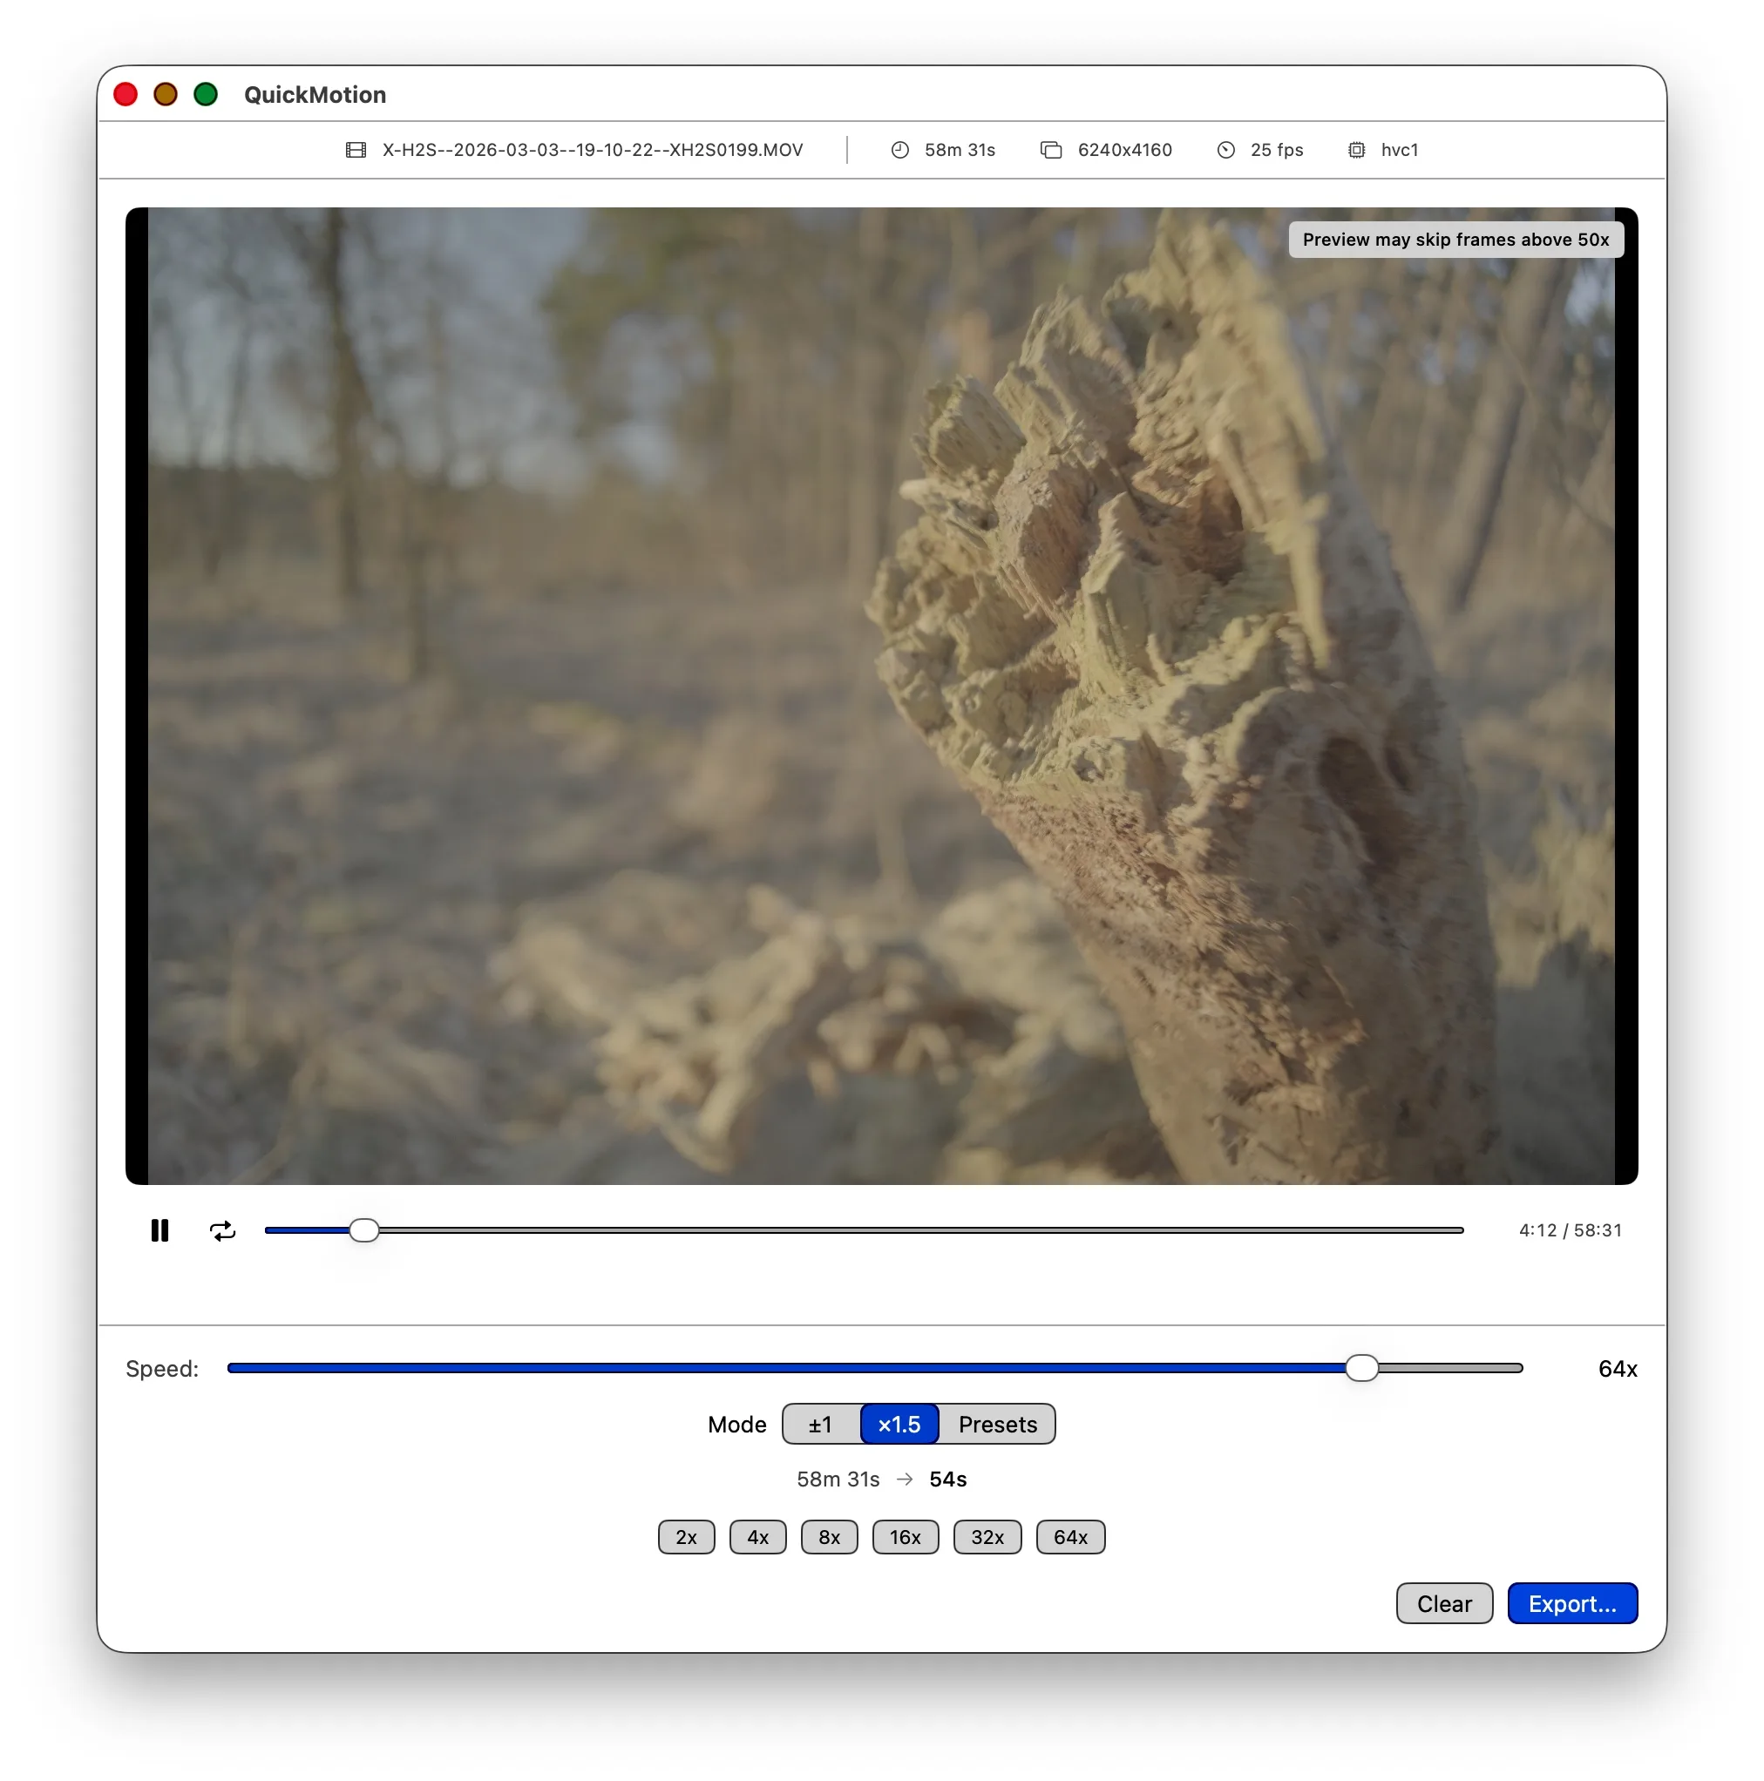Apply the 16x speed preset
Image resolution: width=1764 pixels, height=1781 pixels.
click(906, 1537)
